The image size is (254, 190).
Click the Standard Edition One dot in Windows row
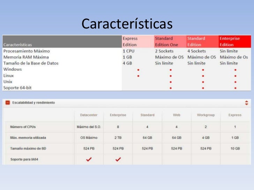[x=171, y=70]
